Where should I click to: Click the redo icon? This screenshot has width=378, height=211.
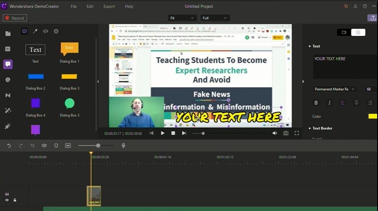[x=21, y=146]
